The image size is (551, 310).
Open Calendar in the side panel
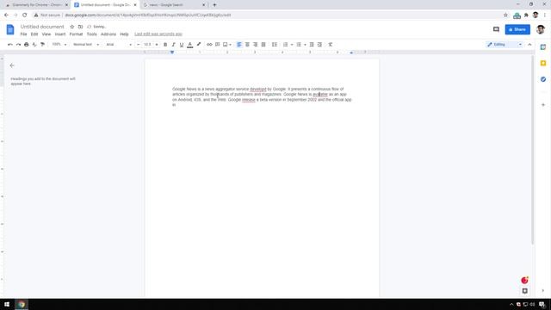coord(543,47)
